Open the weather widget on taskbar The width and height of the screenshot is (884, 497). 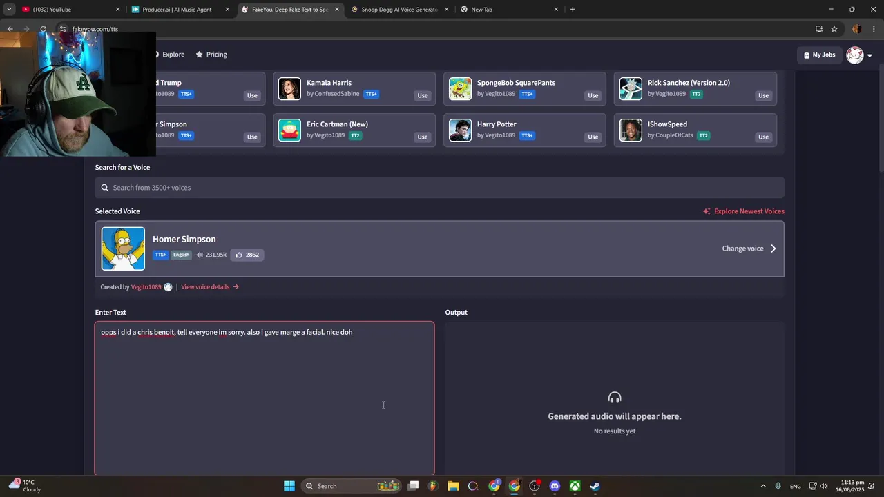pyautogui.click(x=25, y=486)
